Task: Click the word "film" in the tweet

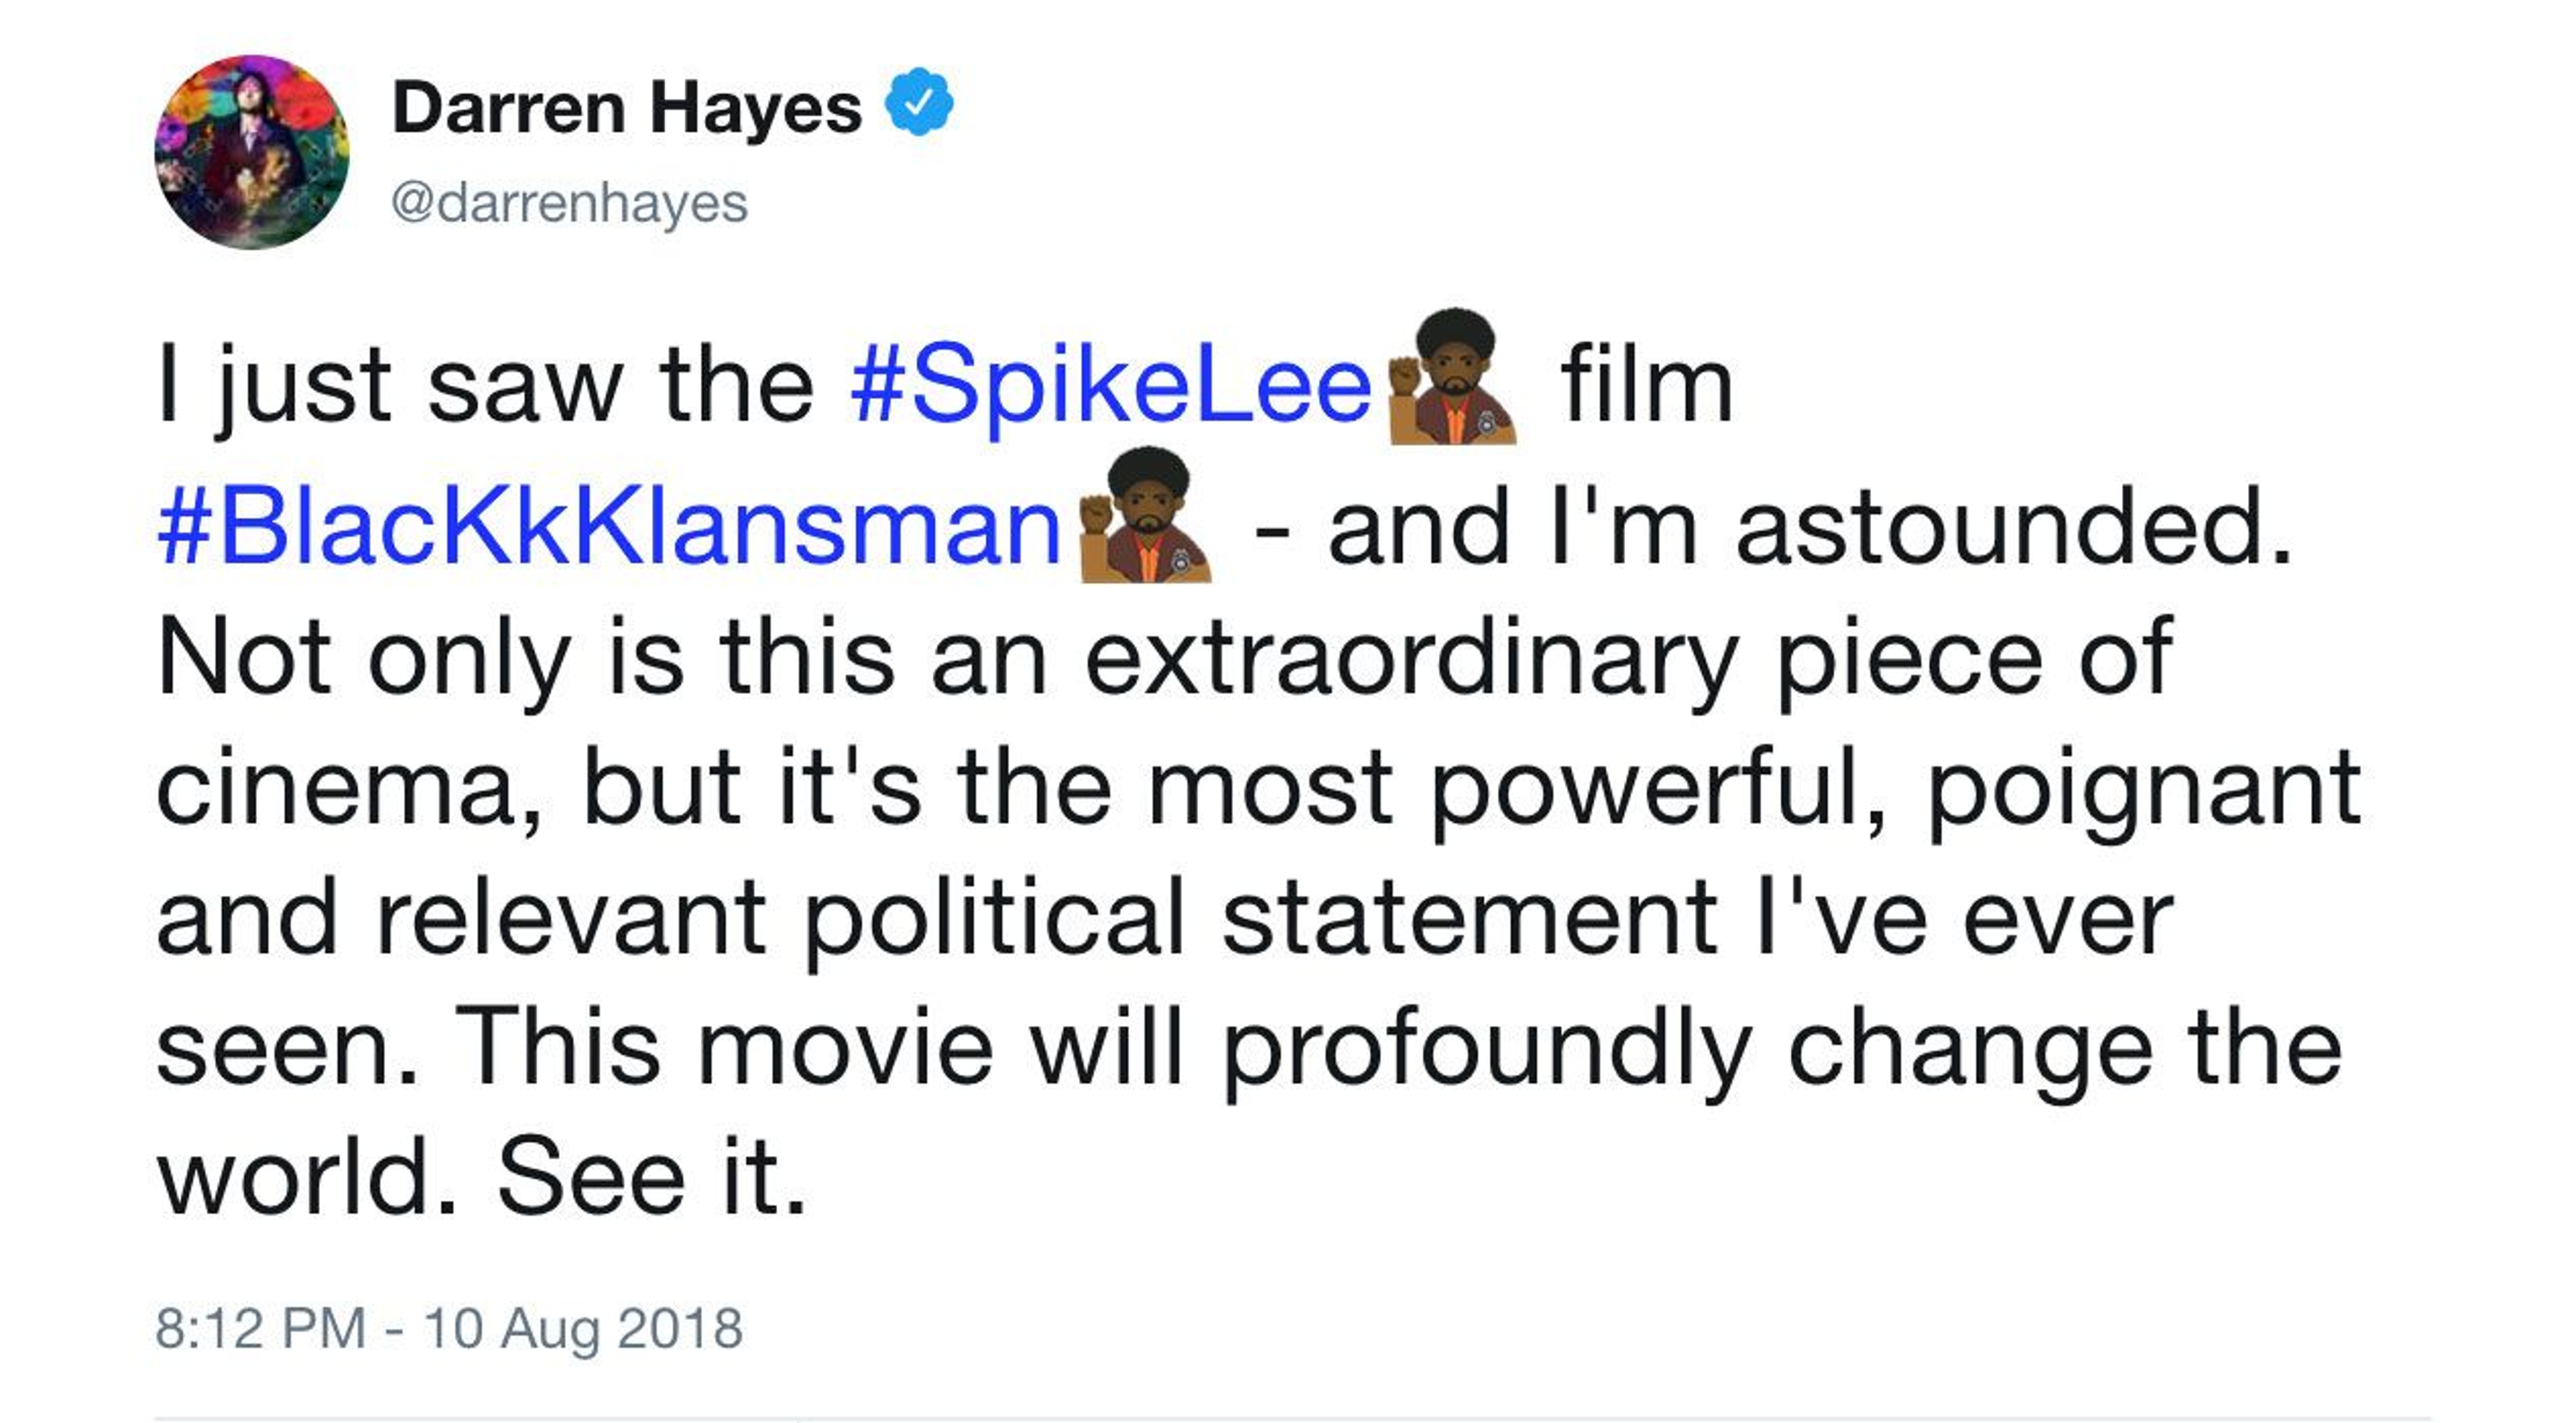Action: (x=1646, y=386)
